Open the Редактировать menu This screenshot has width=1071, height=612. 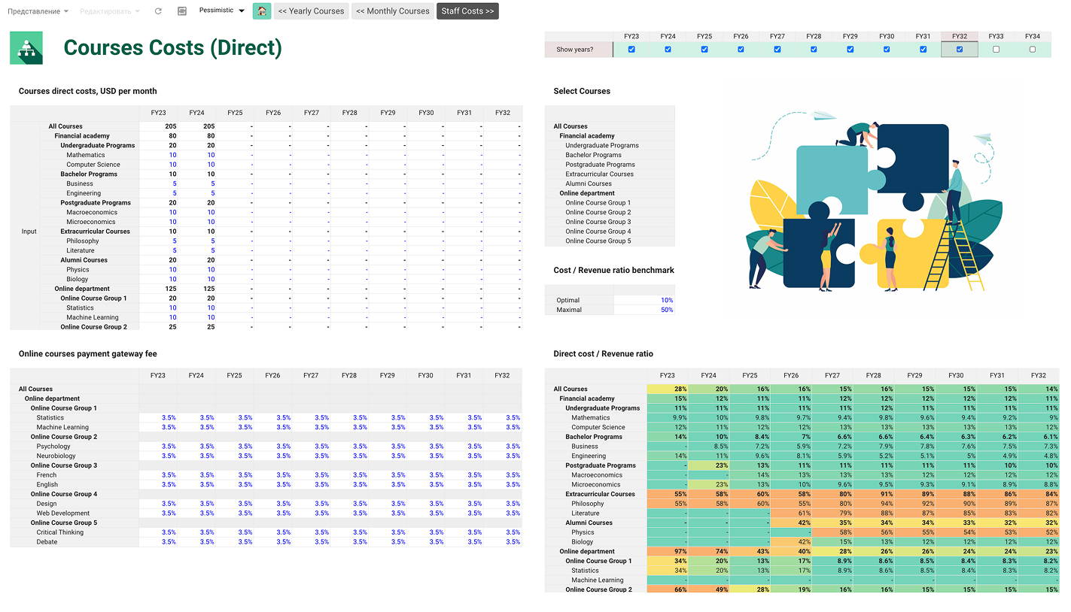(x=110, y=11)
